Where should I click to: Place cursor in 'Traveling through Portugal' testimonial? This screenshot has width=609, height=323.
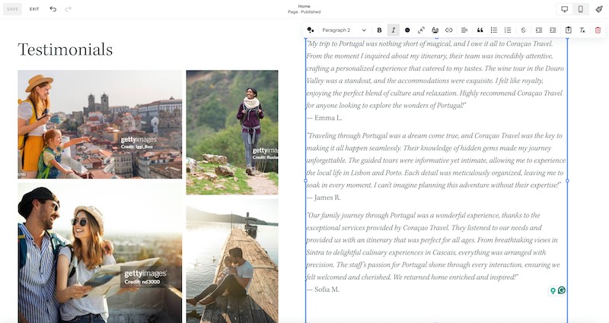[435, 160]
